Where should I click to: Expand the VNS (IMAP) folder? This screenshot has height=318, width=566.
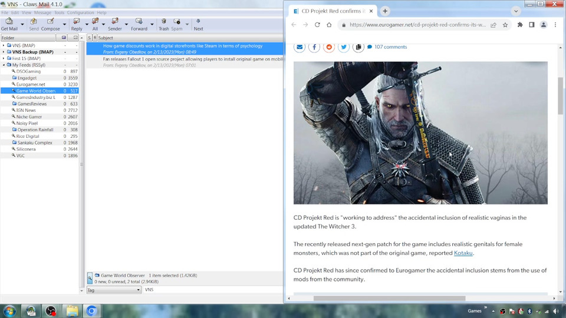pos(4,45)
